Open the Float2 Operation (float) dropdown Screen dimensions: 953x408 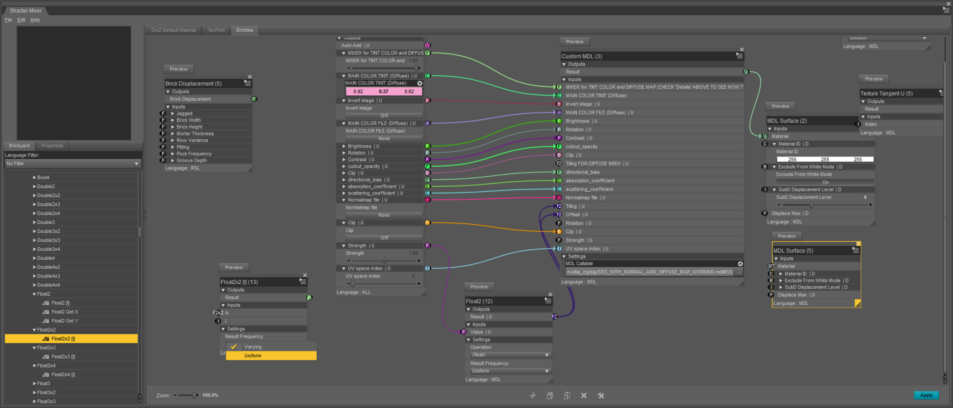coord(511,355)
